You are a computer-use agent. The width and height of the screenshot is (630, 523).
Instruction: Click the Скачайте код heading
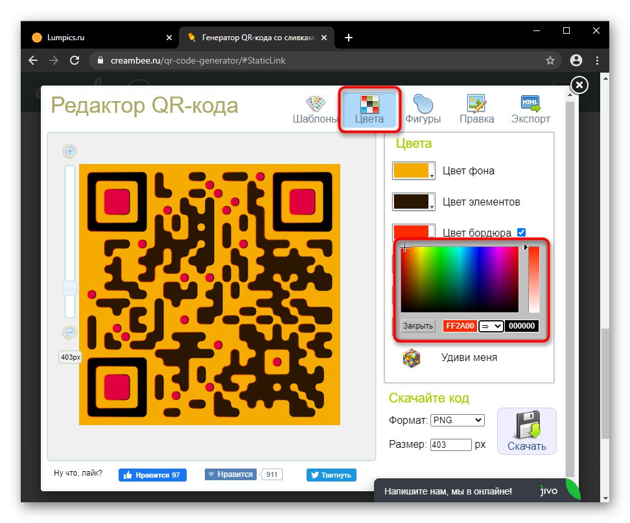[x=428, y=398]
